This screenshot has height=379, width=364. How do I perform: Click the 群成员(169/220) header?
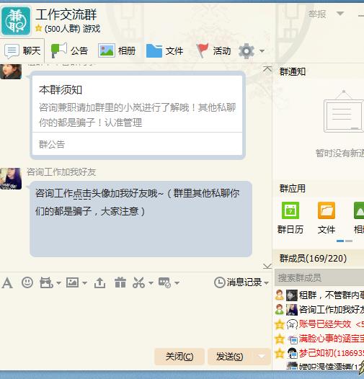pos(313,259)
